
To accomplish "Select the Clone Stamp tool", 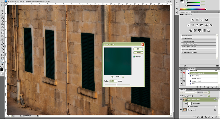I will tap(2, 23).
